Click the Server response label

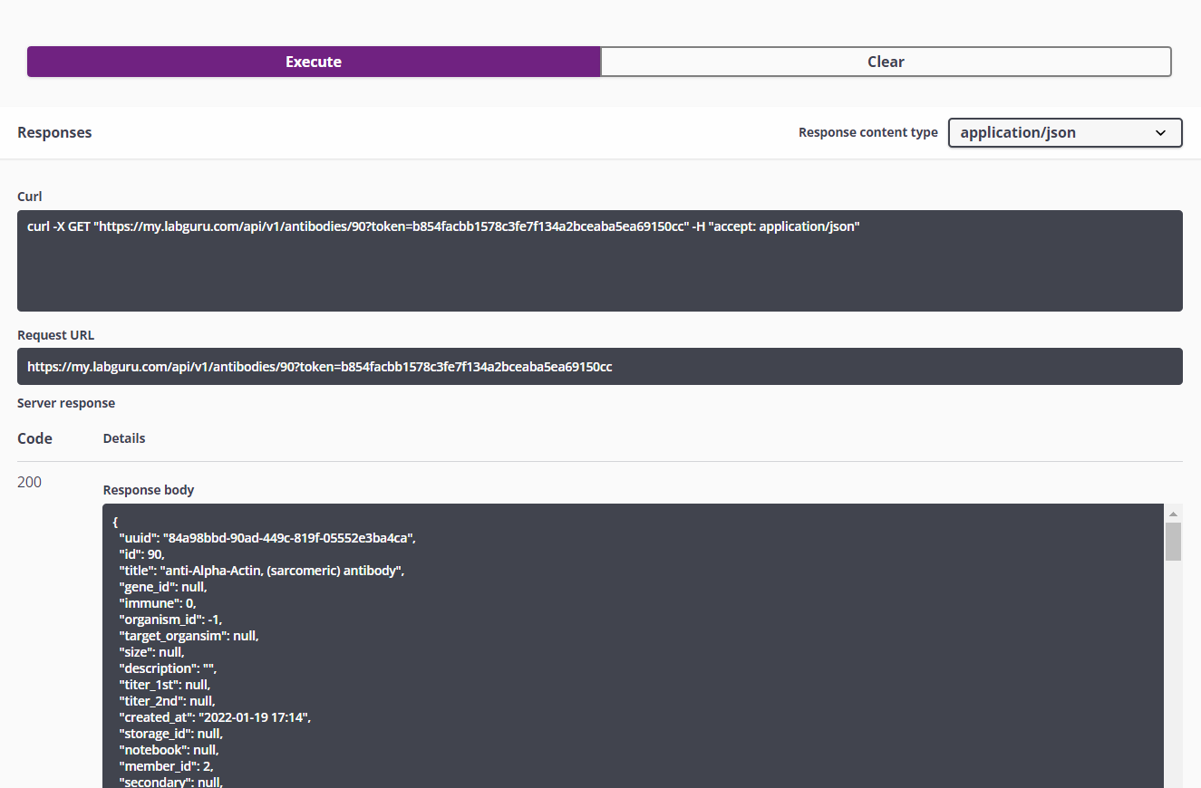[66, 403]
